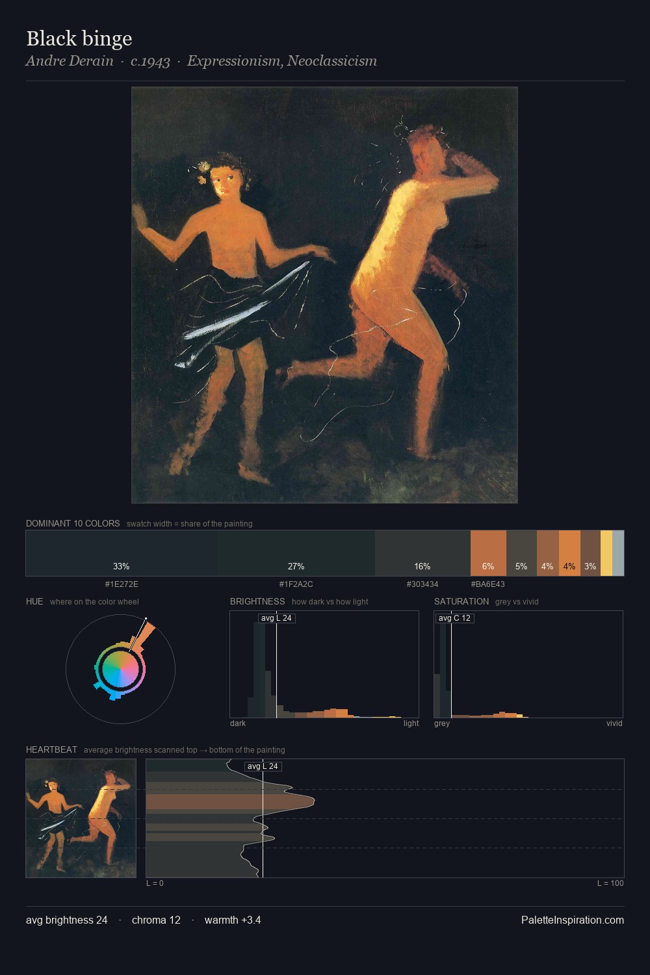
Task: Click the 5% dark grey swatch
Action: point(521,553)
